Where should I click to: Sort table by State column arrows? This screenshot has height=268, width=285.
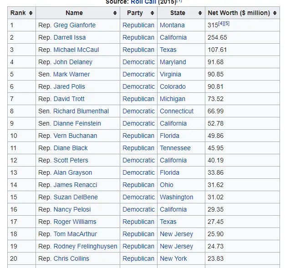[200, 13]
